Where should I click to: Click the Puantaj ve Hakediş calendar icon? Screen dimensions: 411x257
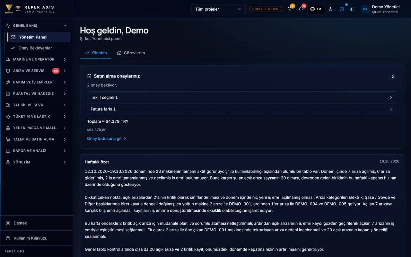8,93
